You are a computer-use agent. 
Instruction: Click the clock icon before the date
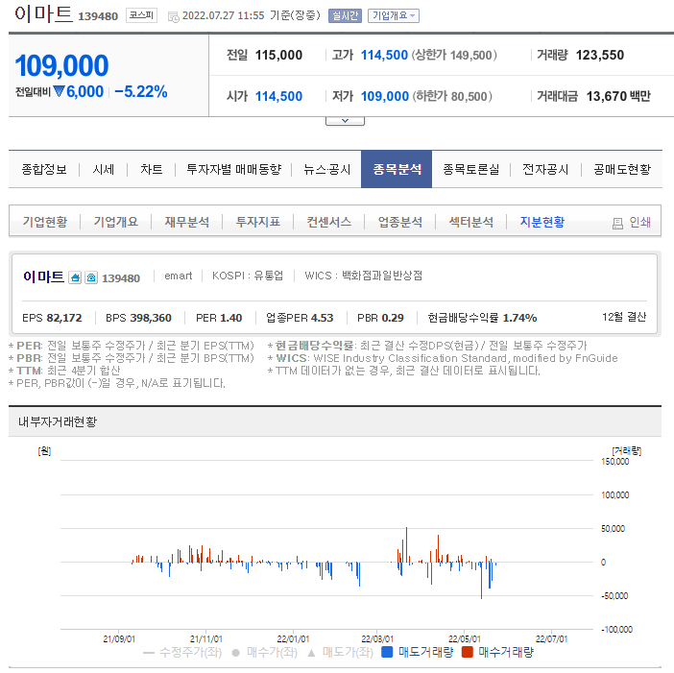click(x=173, y=16)
